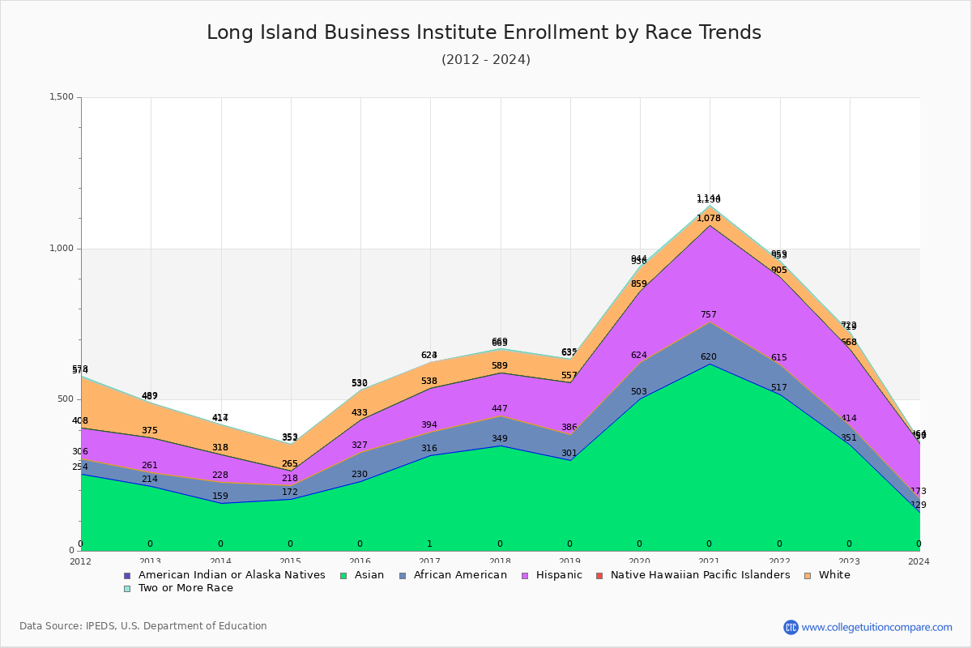Click the White legend swatch
The image size is (972, 648).
point(807,575)
